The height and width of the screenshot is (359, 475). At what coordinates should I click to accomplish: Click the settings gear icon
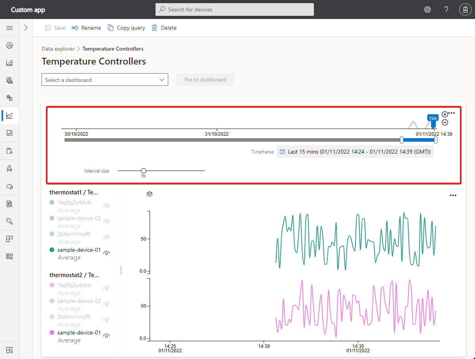coord(427,9)
